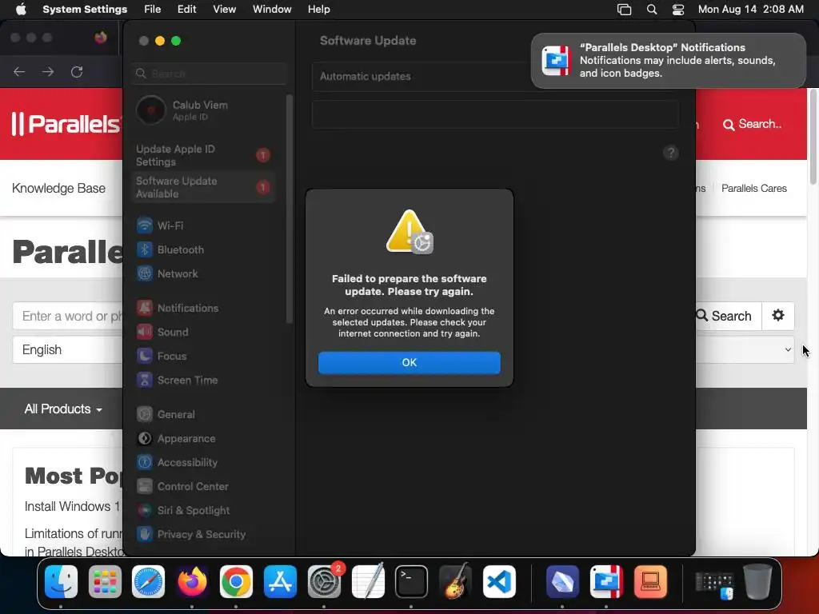Open Visual Studio Code from the Dock
Viewport: 819px width, 614px height.
click(x=499, y=582)
